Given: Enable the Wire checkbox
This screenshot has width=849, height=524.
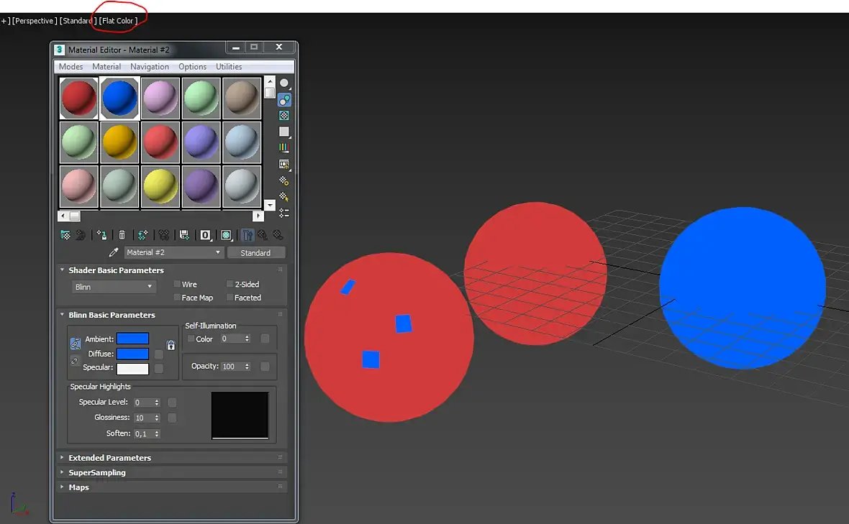Looking at the screenshot, I should pos(176,284).
